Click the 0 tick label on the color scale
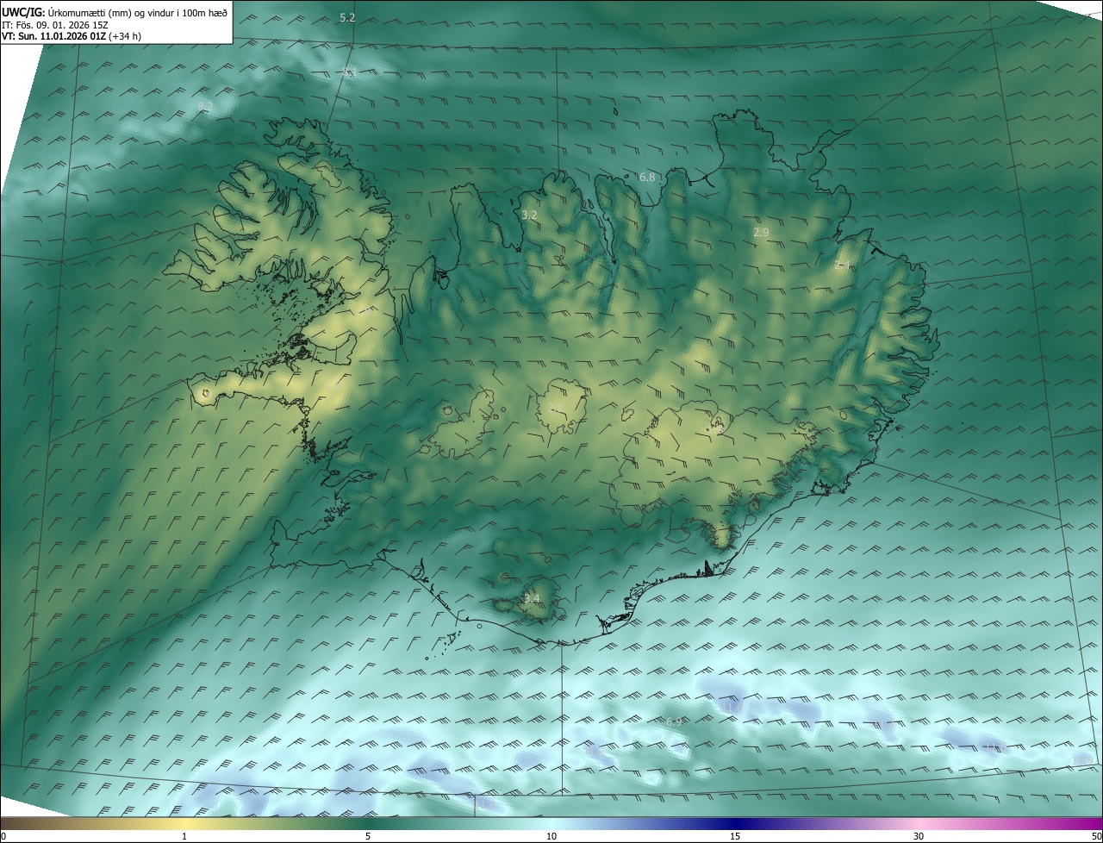This screenshot has height=843, width=1103. click(x=3, y=836)
